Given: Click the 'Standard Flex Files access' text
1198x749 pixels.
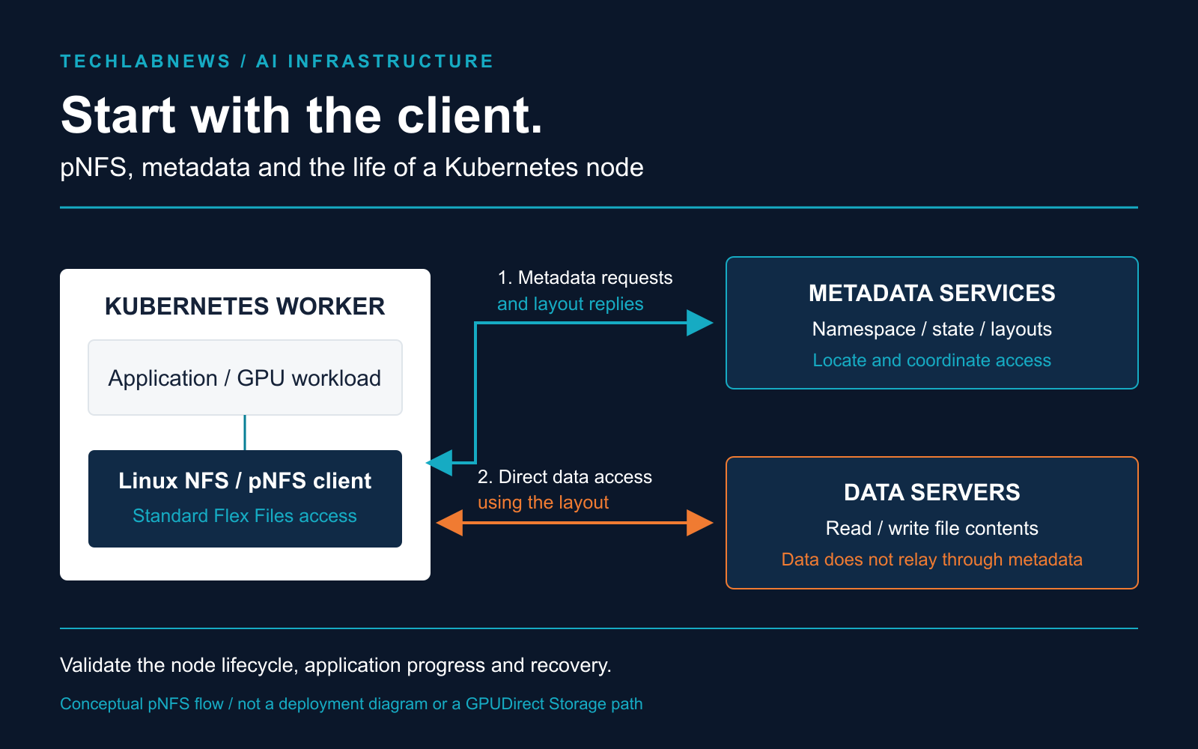Looking at the screenshot, I should point(245,516).
